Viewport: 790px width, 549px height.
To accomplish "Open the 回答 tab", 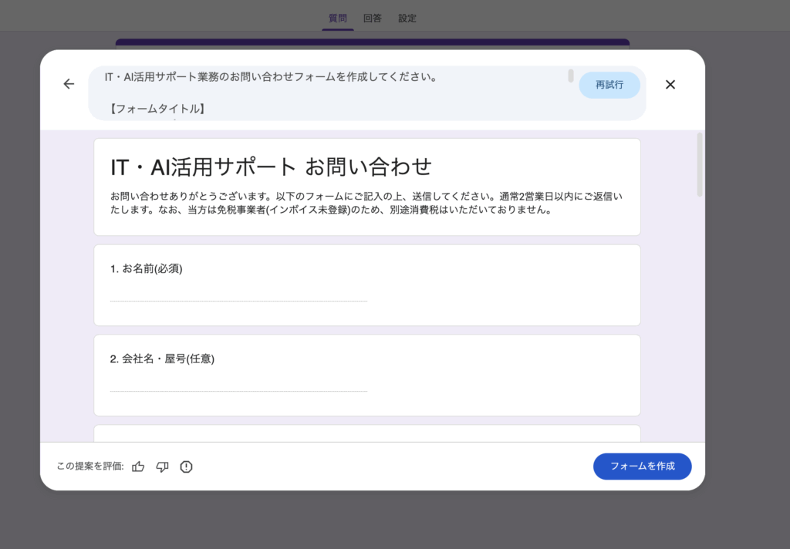I will tap(372, 18).
